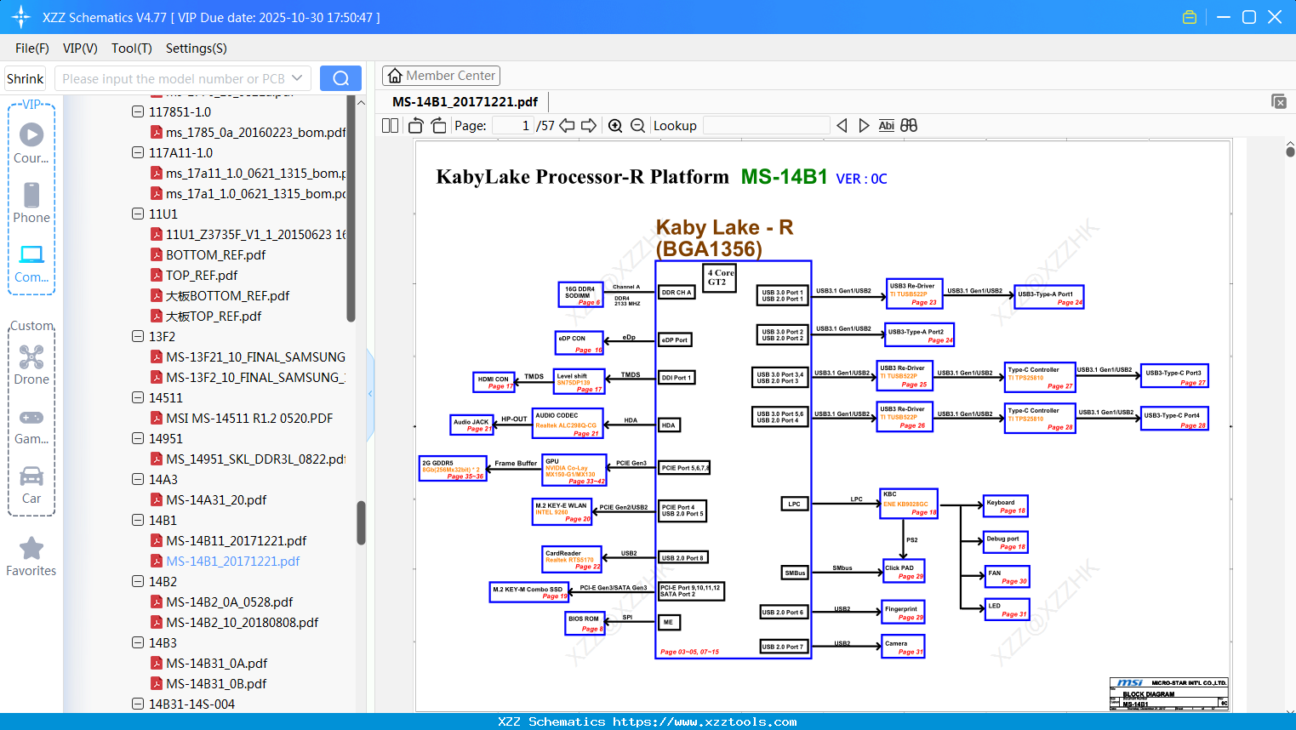Viewport: 1296px width, 730px height.
Task: Click the page number field
Action: tap(513, 125)
